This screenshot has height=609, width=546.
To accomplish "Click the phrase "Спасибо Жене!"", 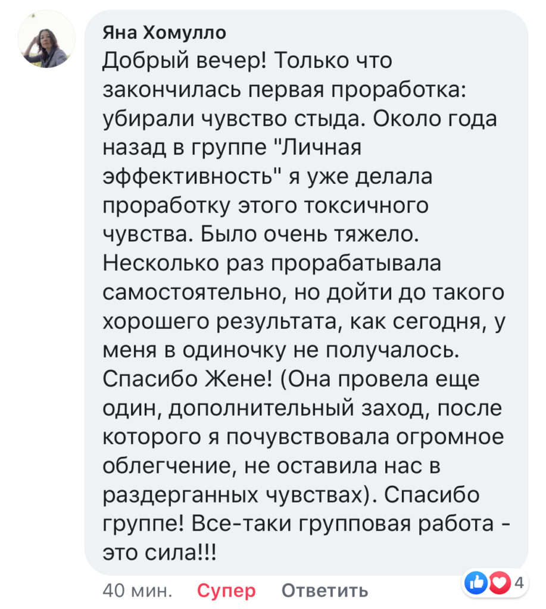I will coord(187,378).
